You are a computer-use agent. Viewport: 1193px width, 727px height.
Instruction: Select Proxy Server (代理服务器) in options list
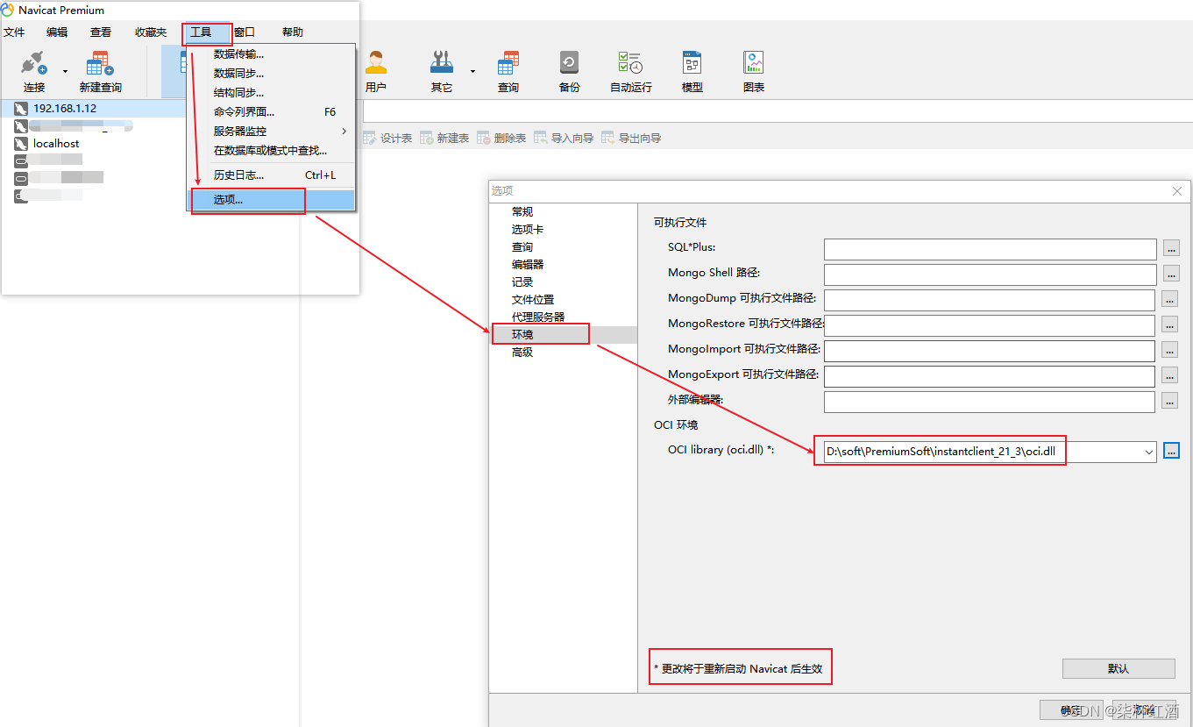[538, 317]
